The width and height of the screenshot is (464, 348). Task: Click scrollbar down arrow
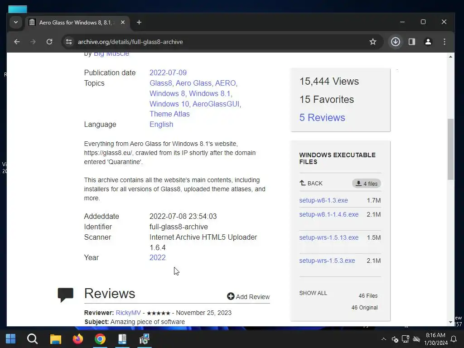coord(450,322)
